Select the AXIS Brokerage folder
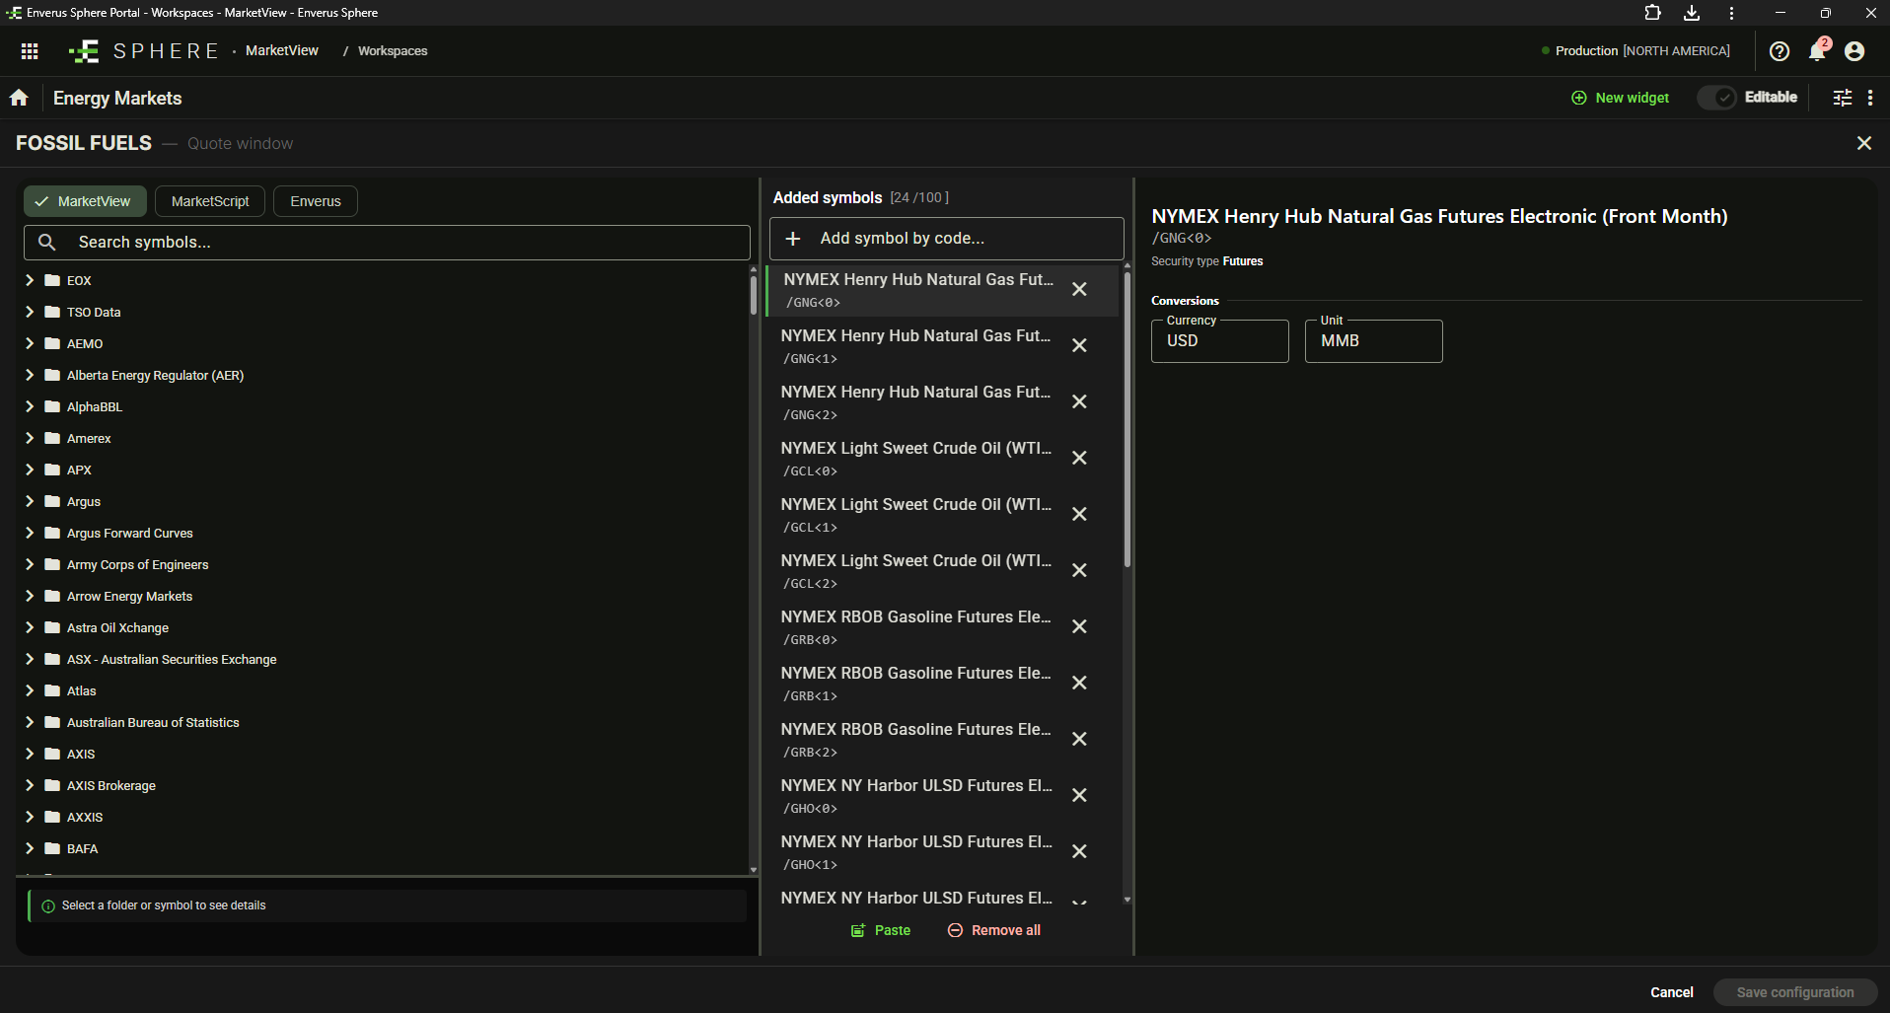The width and height of the screenshot is (1890, 1013). (x=111, y=785)
